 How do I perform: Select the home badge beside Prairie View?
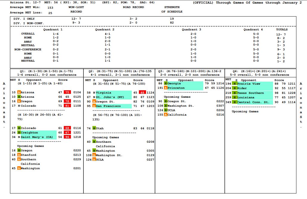[235, 84]
